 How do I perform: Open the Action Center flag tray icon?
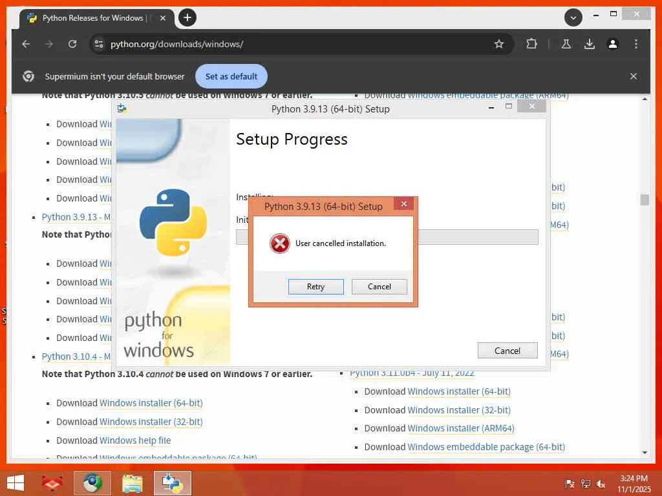570,483
